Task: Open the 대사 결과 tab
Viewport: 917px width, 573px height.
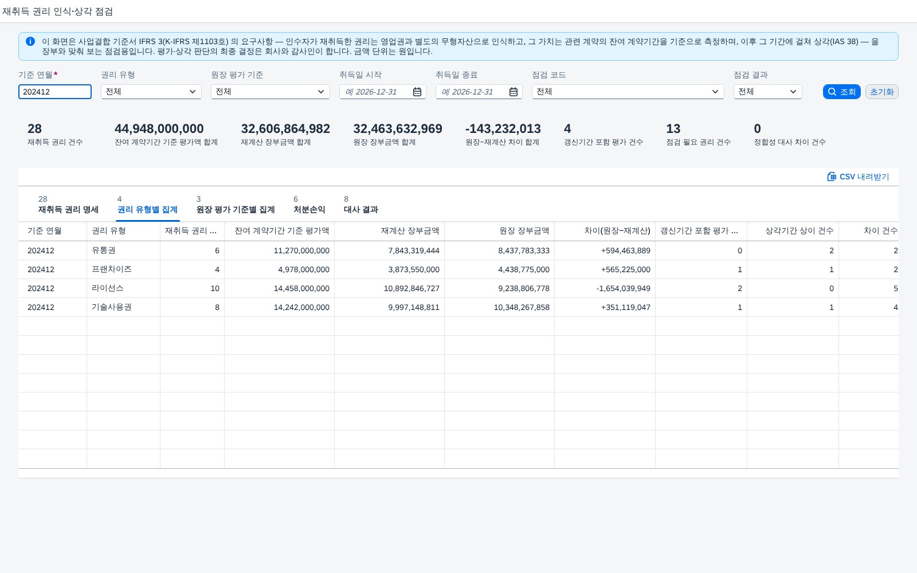Action: (x=361, y=205)
